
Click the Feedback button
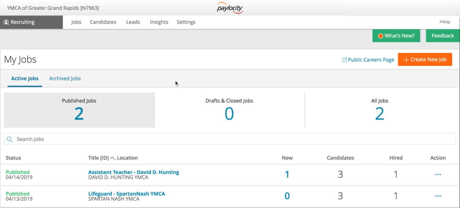click(x=443, y=36)
